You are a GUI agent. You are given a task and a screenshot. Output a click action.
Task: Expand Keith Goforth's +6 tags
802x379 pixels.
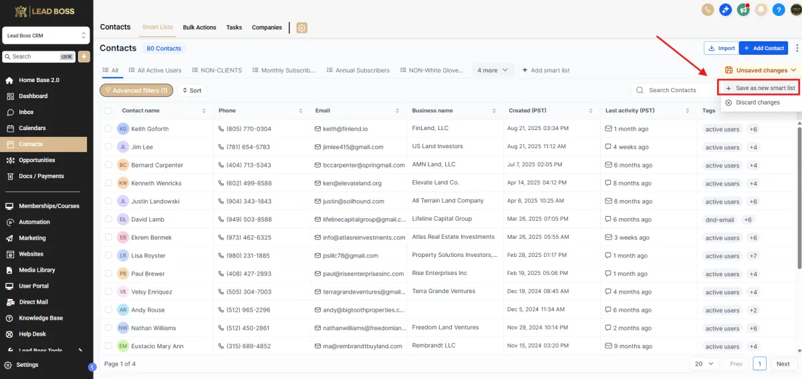pos(753,129)
